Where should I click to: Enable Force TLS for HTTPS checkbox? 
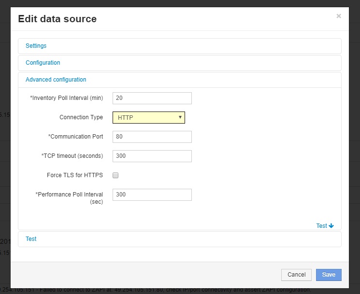pos(115,175)
